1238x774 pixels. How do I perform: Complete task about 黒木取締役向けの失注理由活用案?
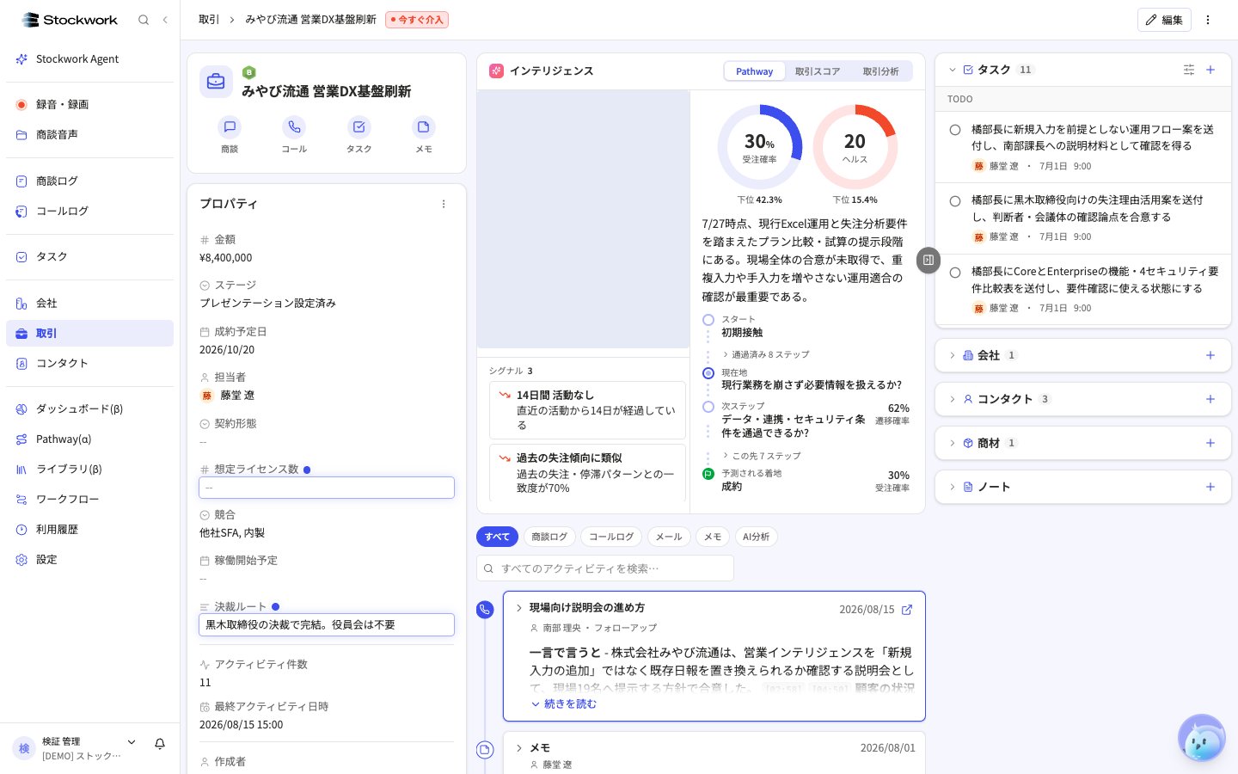point(955,201)
